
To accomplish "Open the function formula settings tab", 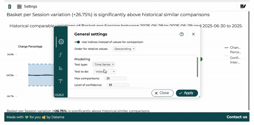I will pos(60,55).
